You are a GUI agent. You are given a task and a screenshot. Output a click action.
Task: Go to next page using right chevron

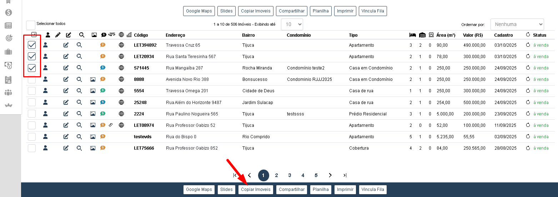[x=330, y=175]
